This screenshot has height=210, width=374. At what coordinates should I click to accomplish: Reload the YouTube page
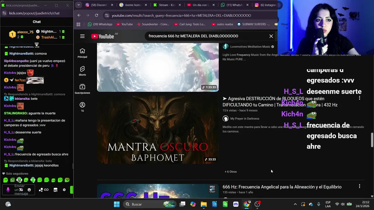(96, 15)
